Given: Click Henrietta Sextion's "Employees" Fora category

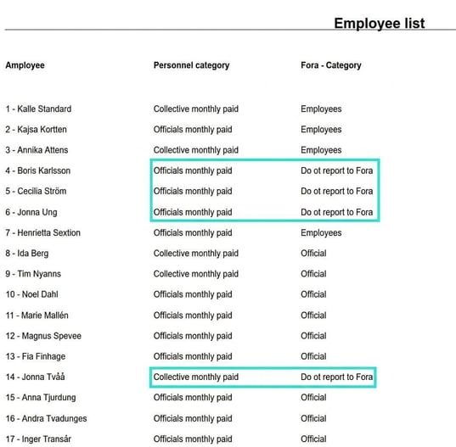Looking at the screenshot, I should [x=321, y=232].
